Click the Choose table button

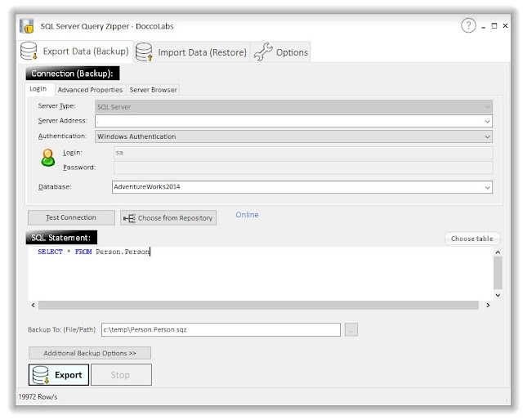(x=472, y=239)
